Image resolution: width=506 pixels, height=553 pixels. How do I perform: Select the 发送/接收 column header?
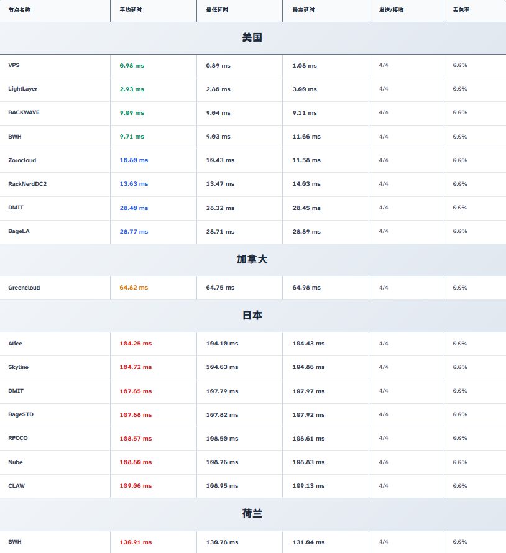[x=391, y=10]
